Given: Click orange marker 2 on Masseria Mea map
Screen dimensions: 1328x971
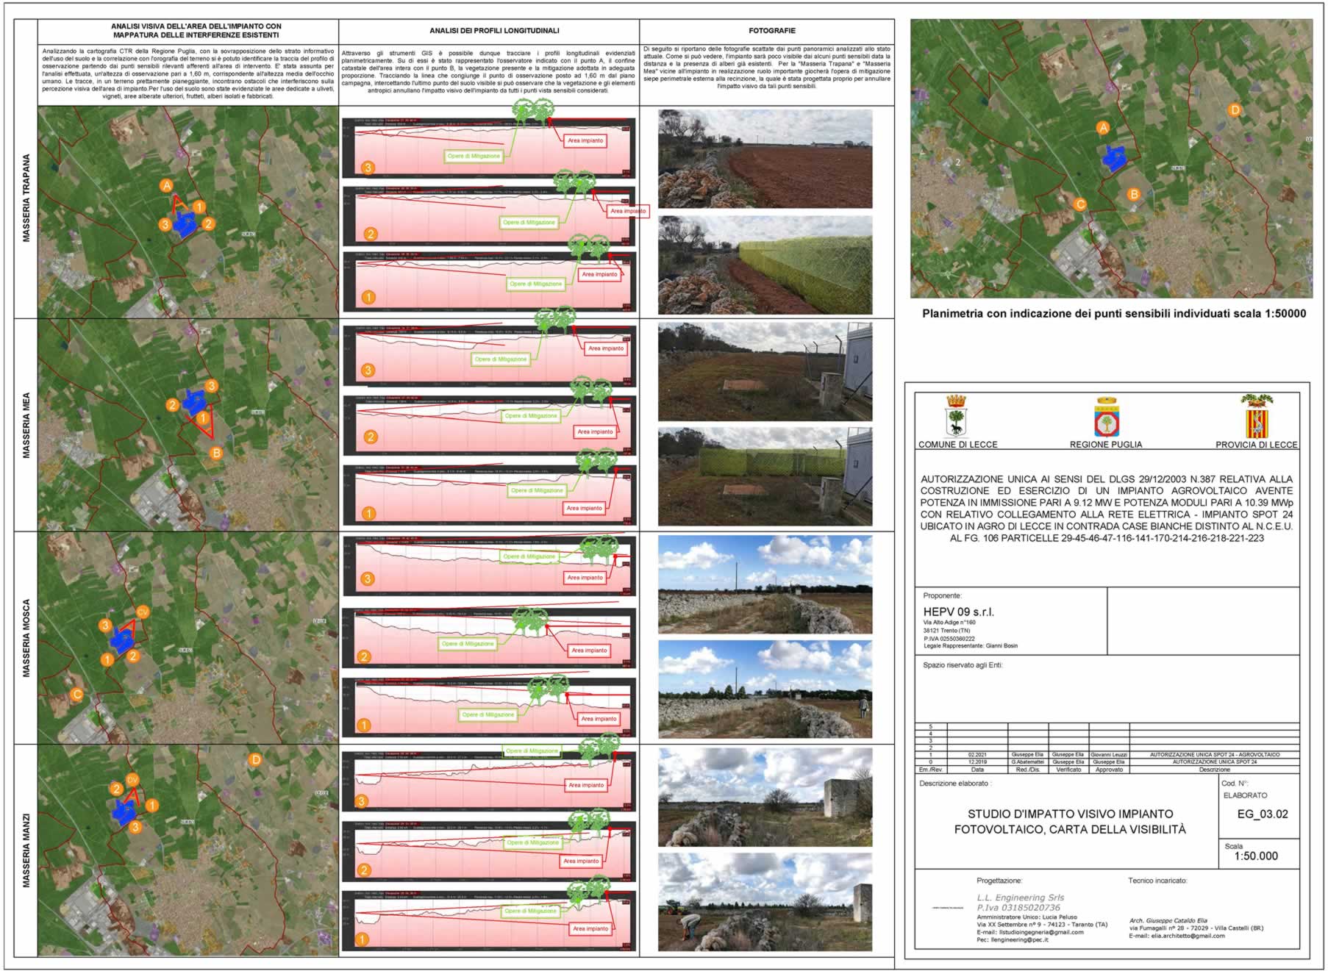Looking at the screenshot, I should tap(172, 404).
